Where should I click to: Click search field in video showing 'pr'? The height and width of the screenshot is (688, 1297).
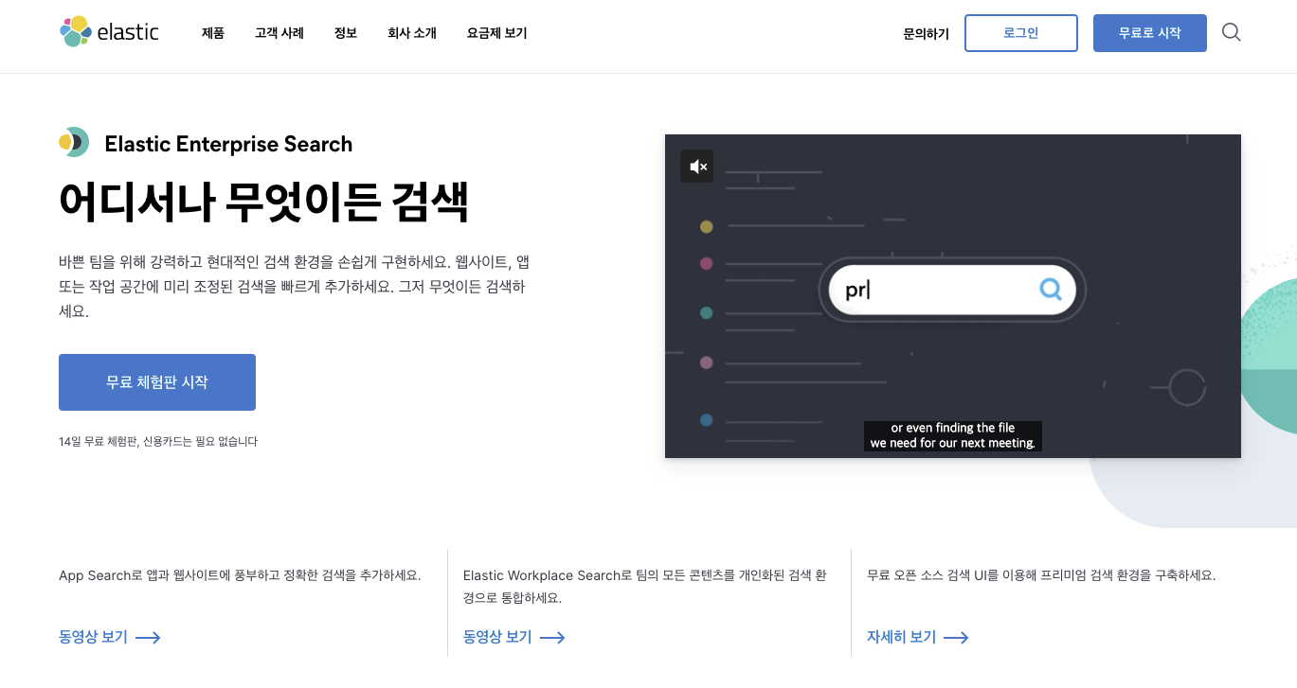pyautogui.click(x=952, y=289)
